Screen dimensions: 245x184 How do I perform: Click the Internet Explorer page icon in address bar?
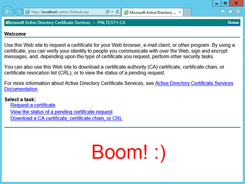(27, 12)
